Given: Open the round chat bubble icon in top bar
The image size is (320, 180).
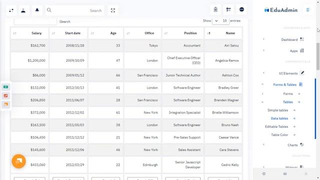Looking at the screenshot, I should point(241,9).
